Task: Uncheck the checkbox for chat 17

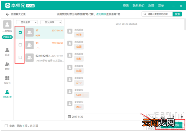Action: 20,32
